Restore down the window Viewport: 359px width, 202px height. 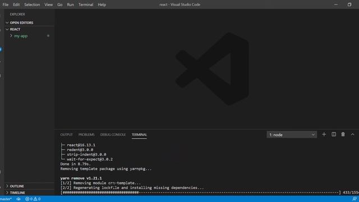pyautogui.click(x=349, y=4)
